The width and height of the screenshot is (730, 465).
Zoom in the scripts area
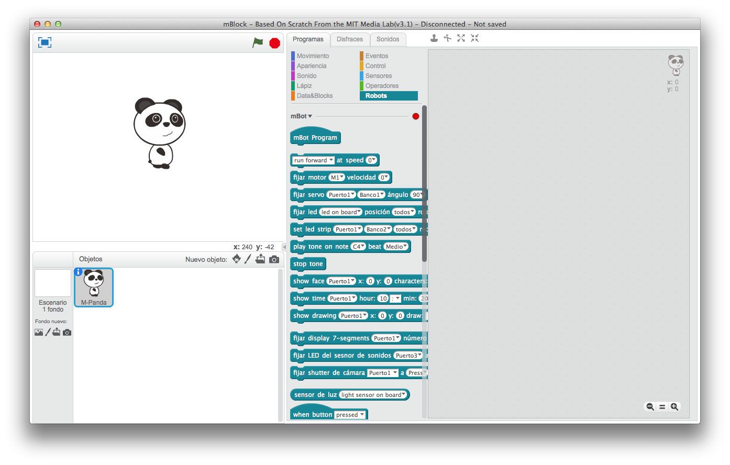tap(674, 407)
